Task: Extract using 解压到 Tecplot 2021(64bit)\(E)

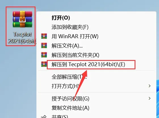Action: point(88,64)
